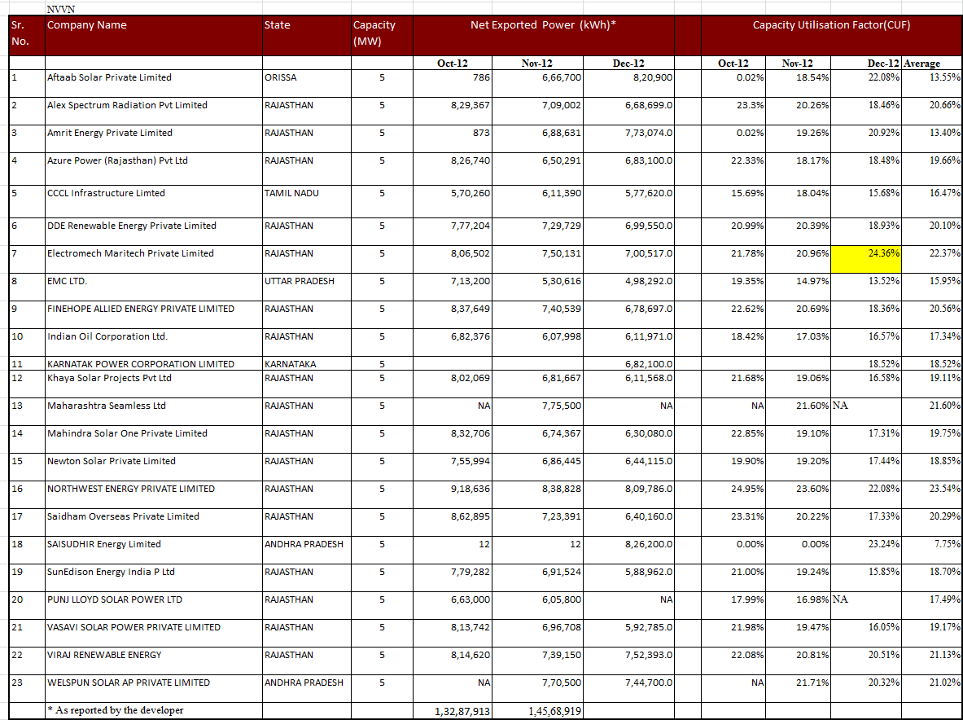Select 'PUNJ LLOYD SOLAR POWER LTD' cell
This screenshot has width=963, height=720.
coord(154,604)
